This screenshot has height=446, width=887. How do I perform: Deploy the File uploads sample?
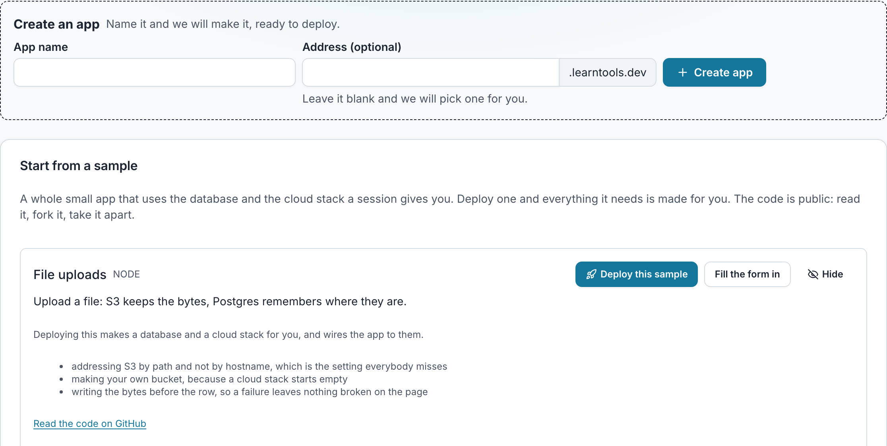[x=636, y=274]
